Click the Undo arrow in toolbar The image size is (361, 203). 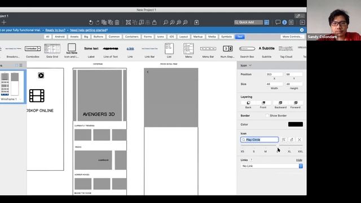click(x=91, y=23)
